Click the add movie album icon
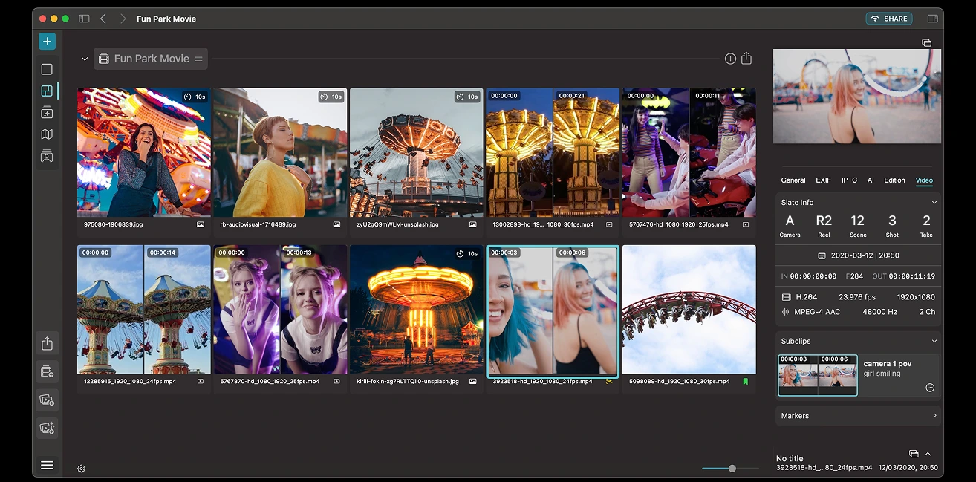 47,371
